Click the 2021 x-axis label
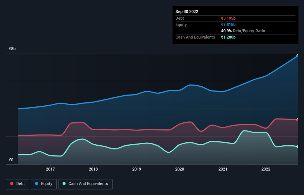This screenshot has width=304, height=195. (x=223, y=169)
